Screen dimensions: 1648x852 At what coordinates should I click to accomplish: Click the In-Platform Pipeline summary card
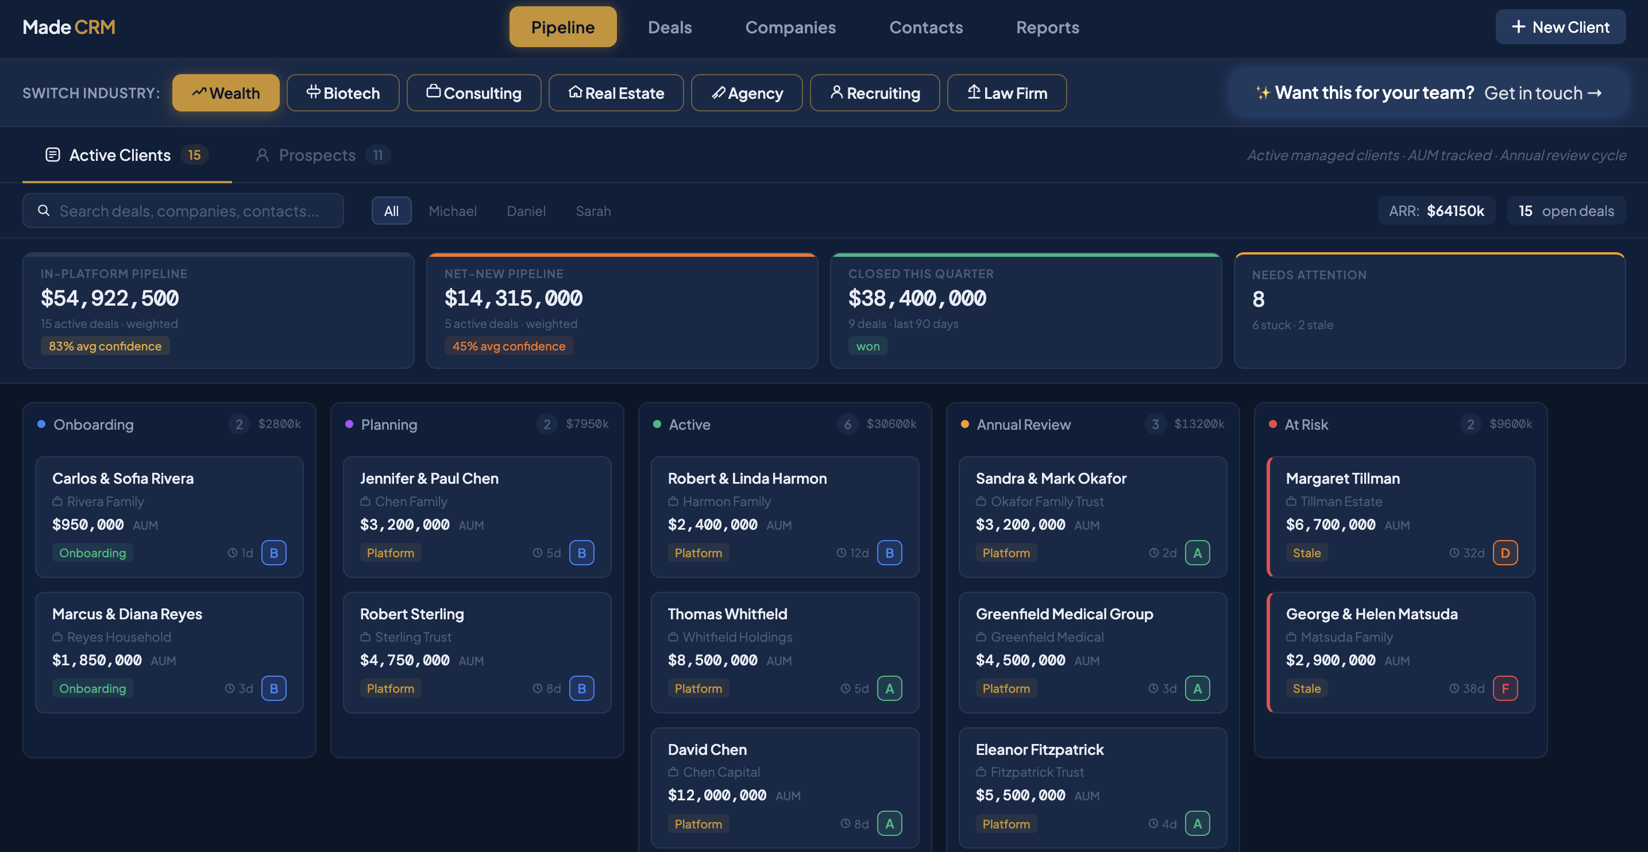point(218,310)
